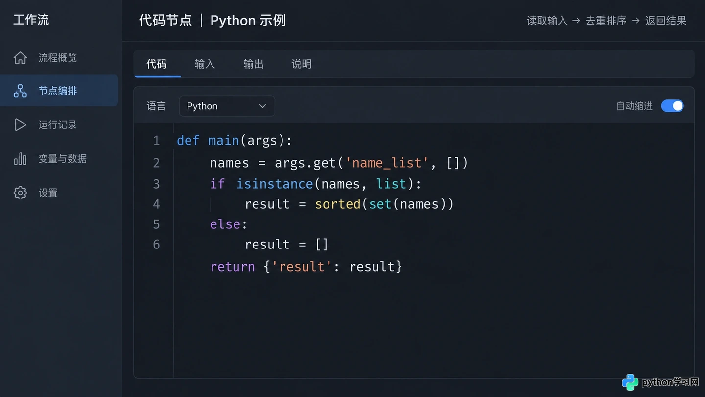Click the 读取输入 step in the header

[x=547, y=21]
